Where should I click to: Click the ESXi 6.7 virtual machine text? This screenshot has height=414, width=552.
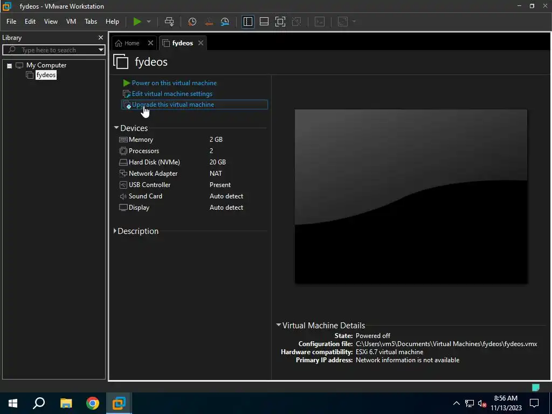389,352
